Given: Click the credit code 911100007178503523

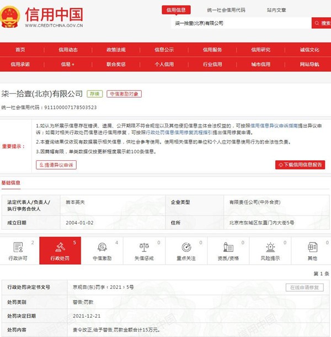Looking at the screenshot, I should [71, 108].
